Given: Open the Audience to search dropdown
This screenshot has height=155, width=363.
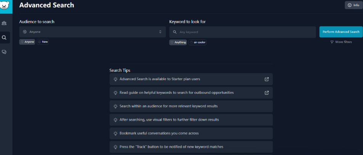Looking at the screenshot, I should (x=93, y=32).
